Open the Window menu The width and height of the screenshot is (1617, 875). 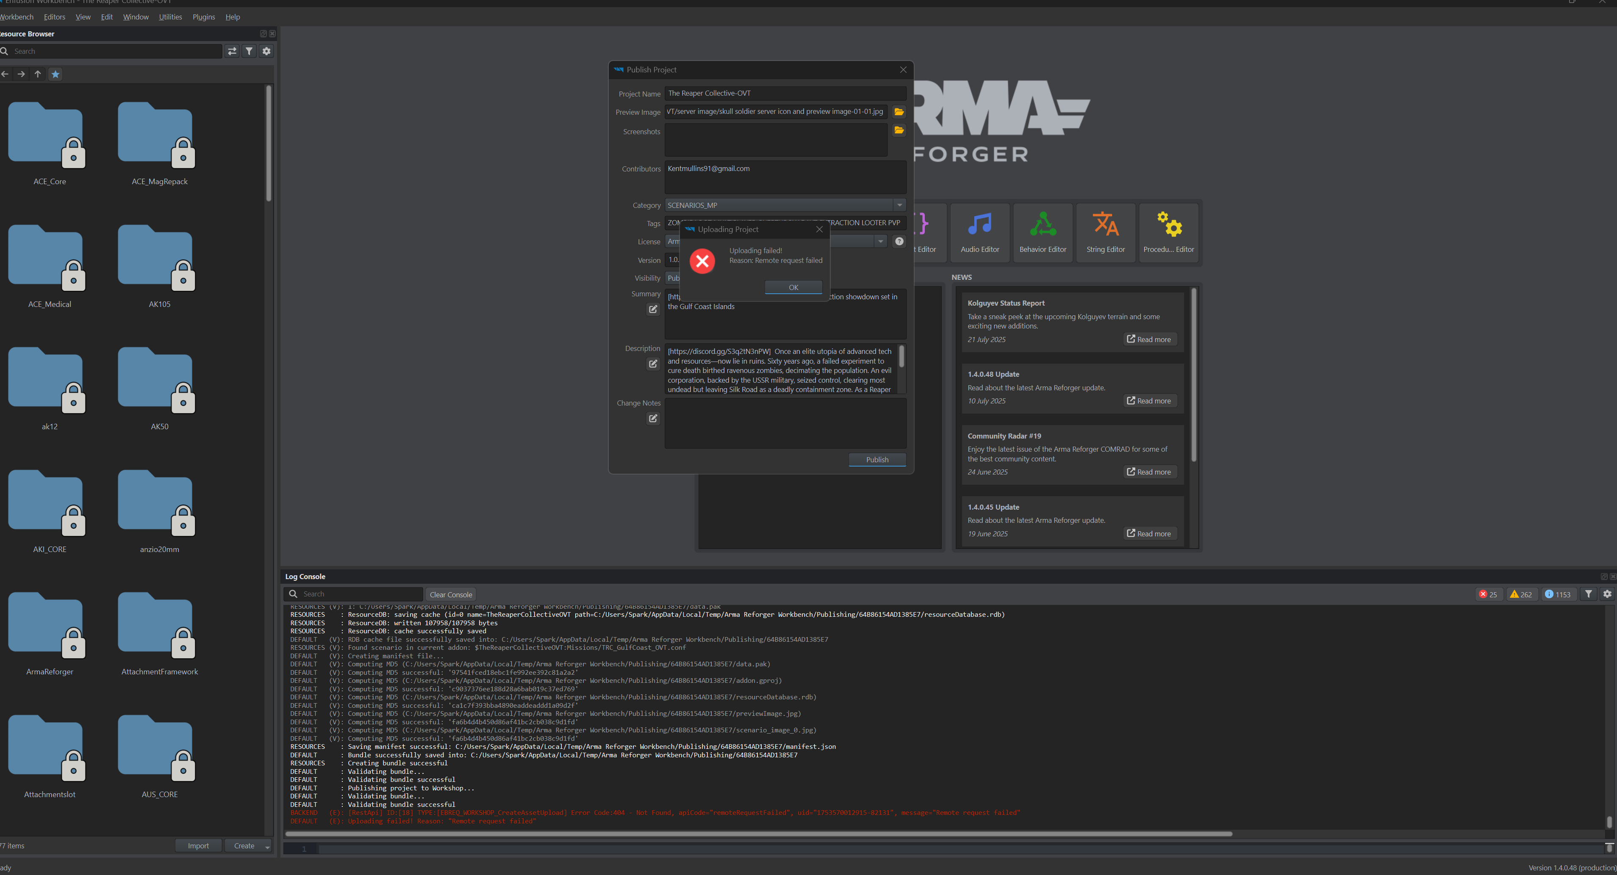pyautogui.click(x=136, y=17)
